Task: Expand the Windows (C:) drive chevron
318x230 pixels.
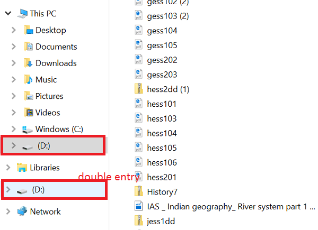Action: tap(14, 129)
